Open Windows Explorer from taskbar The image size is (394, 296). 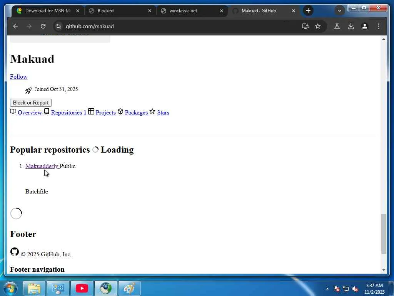[34, 288]
